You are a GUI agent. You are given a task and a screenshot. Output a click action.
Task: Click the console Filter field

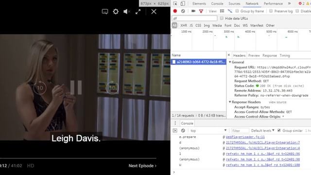(240, 131)
